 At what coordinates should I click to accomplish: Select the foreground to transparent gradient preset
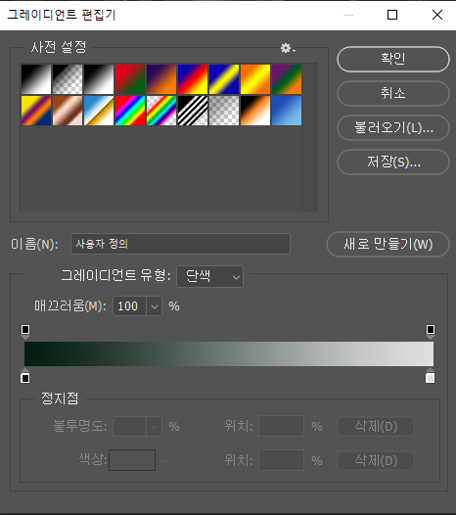click(x=68, y=79)
